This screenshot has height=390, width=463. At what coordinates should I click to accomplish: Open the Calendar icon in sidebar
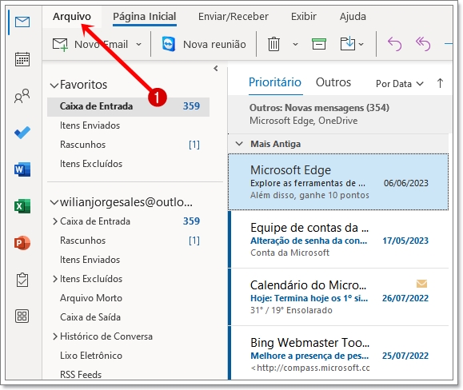coord(22,59)
